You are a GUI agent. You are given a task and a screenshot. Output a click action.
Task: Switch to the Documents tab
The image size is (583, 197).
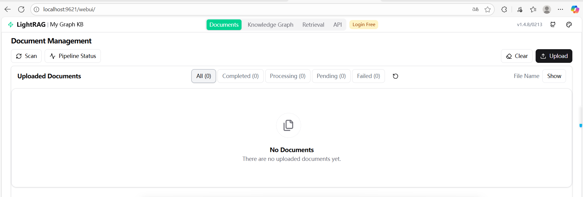click(224, 25)
